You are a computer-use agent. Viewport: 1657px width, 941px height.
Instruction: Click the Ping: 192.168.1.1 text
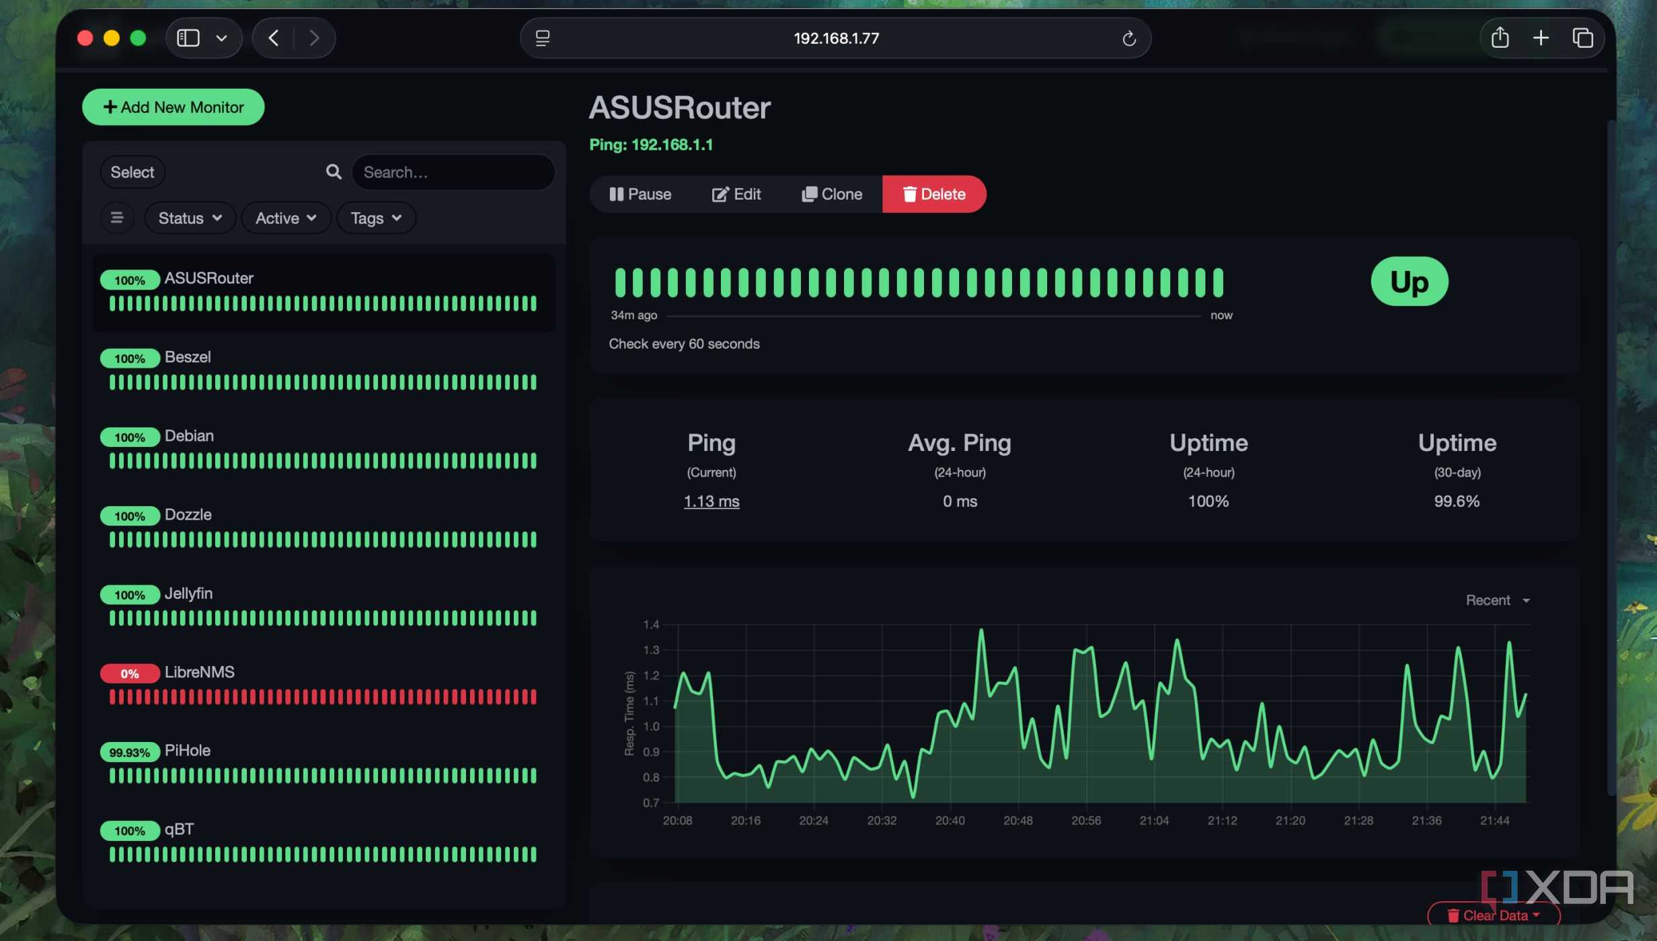pyautogui.click(x=651, y=145)
